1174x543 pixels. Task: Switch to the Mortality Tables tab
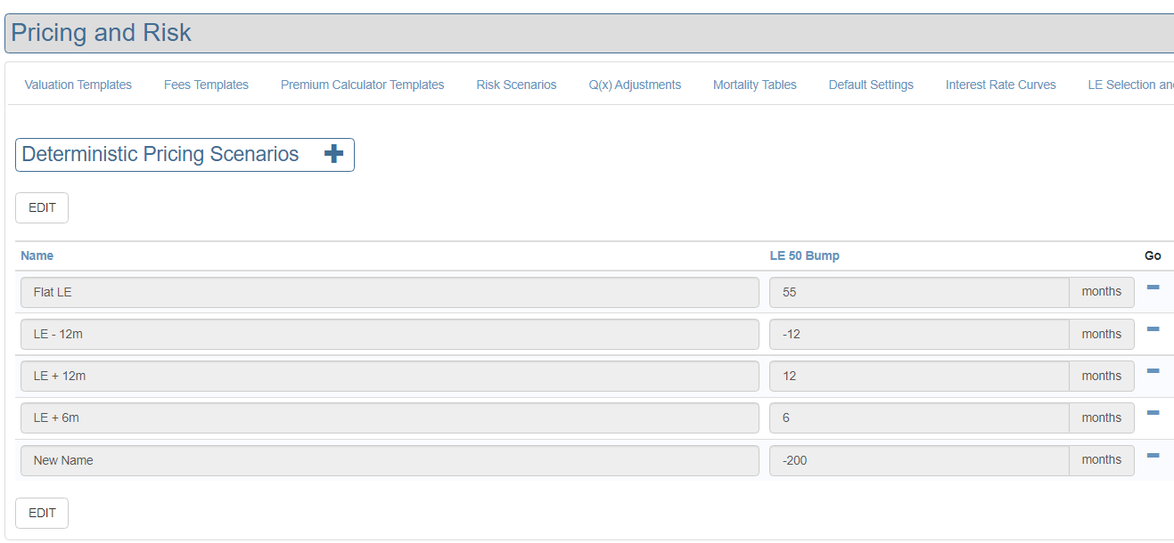coord(754,85)
